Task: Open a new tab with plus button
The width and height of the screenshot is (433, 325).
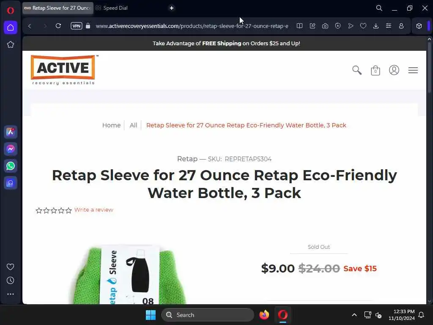Action: tap(172, 8)
